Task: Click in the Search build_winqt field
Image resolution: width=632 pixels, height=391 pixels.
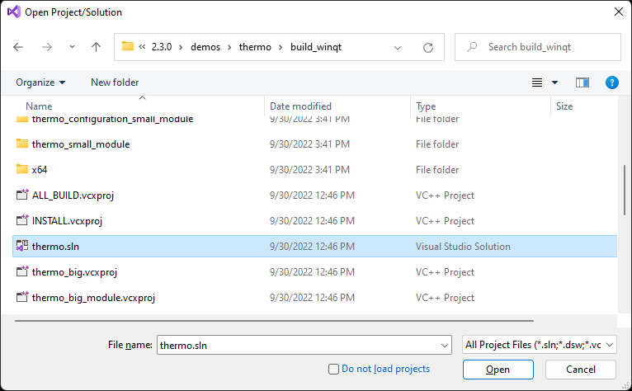Action: [x=545, y=47]
